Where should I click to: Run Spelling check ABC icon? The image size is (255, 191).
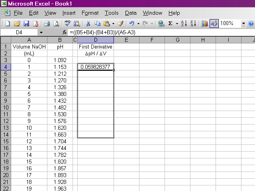67,23
